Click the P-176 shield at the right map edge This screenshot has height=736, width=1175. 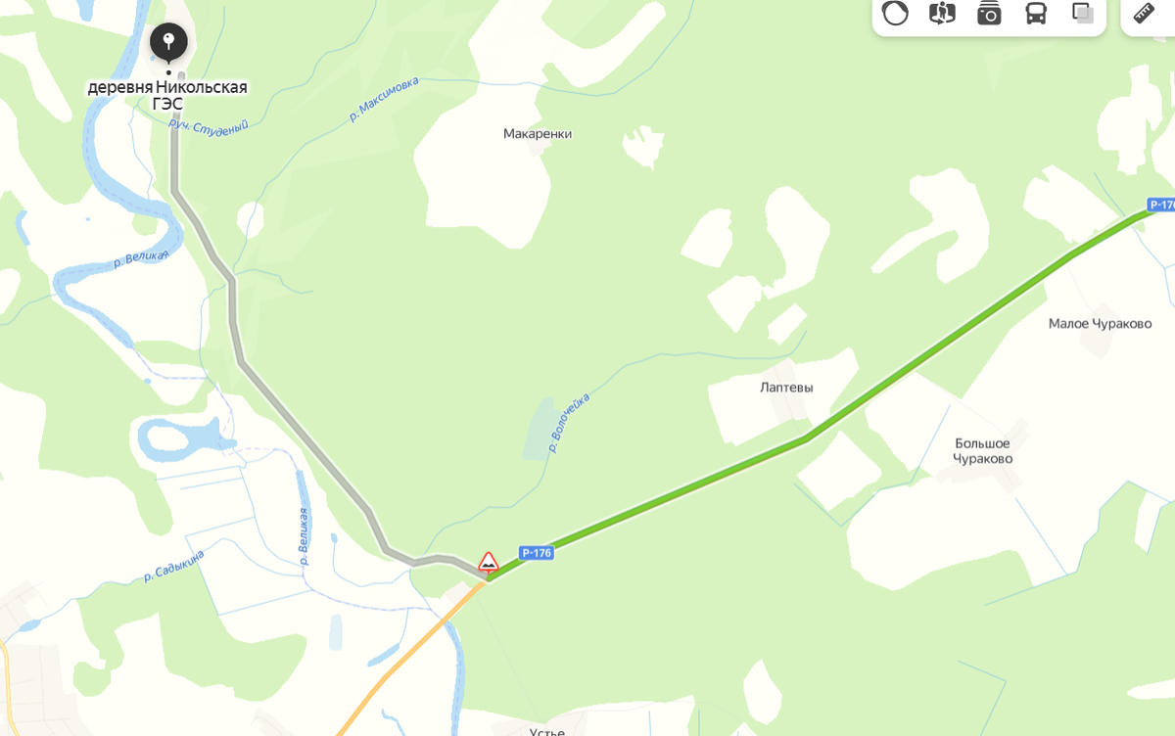(x=1161, y=205)
